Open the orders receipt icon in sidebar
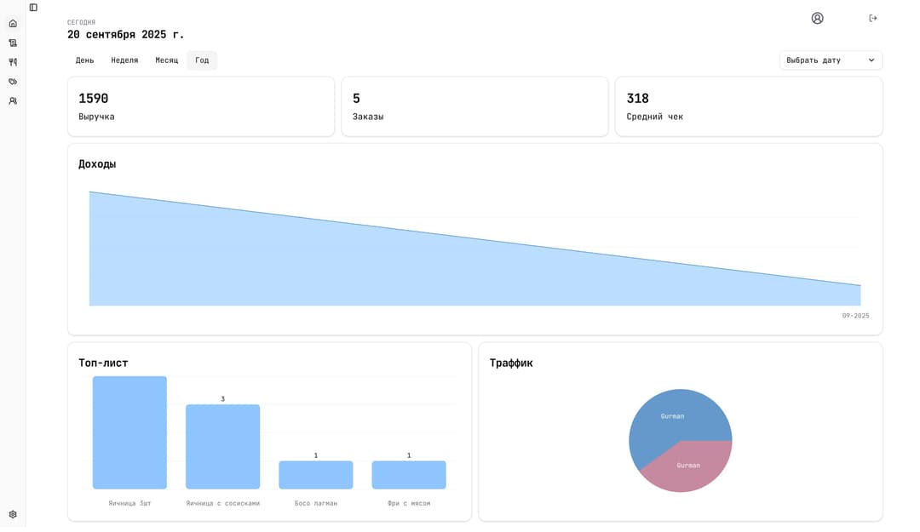Image resolution: width=920 pixels, height=532 pixels. (x=13, y=43)
